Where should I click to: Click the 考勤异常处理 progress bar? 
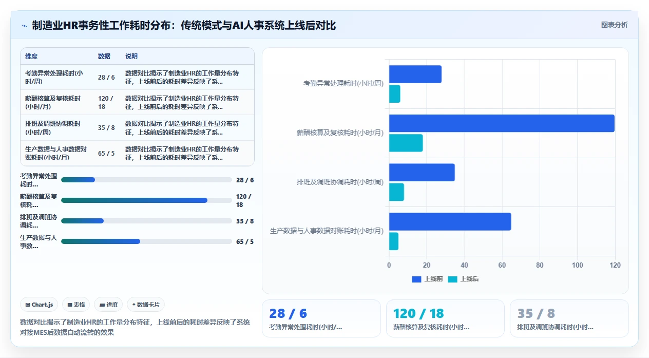point(146,180)
